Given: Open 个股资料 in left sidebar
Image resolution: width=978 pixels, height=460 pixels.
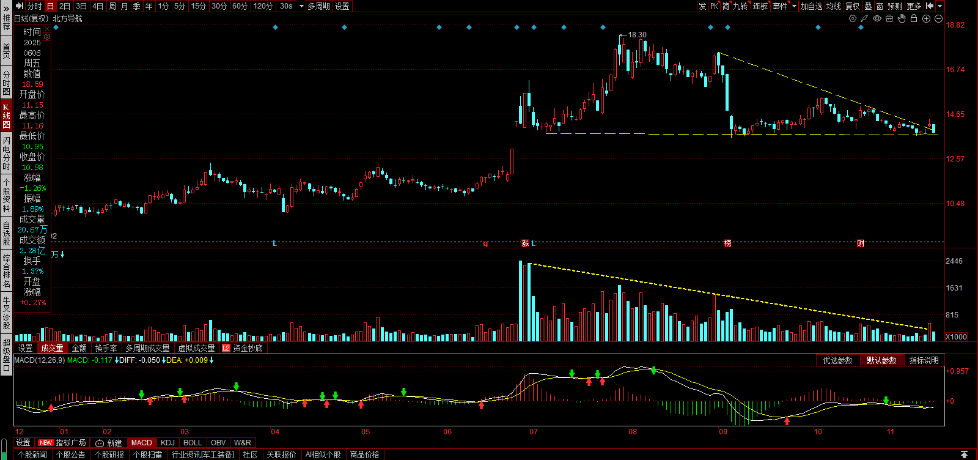Looking at the screenshot, I should click(6, 195).
